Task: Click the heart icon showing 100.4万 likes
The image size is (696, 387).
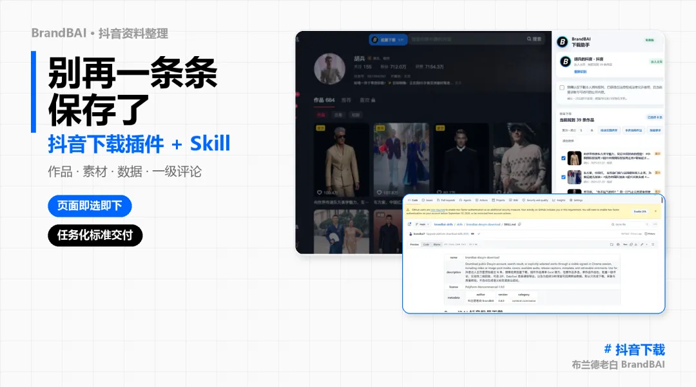Action: 319,192
